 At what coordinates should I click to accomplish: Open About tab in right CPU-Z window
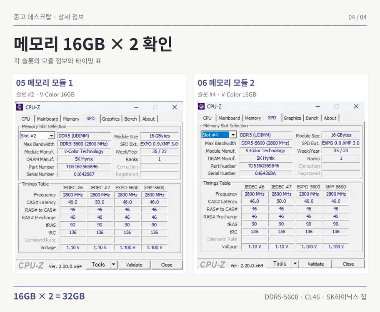330,118
